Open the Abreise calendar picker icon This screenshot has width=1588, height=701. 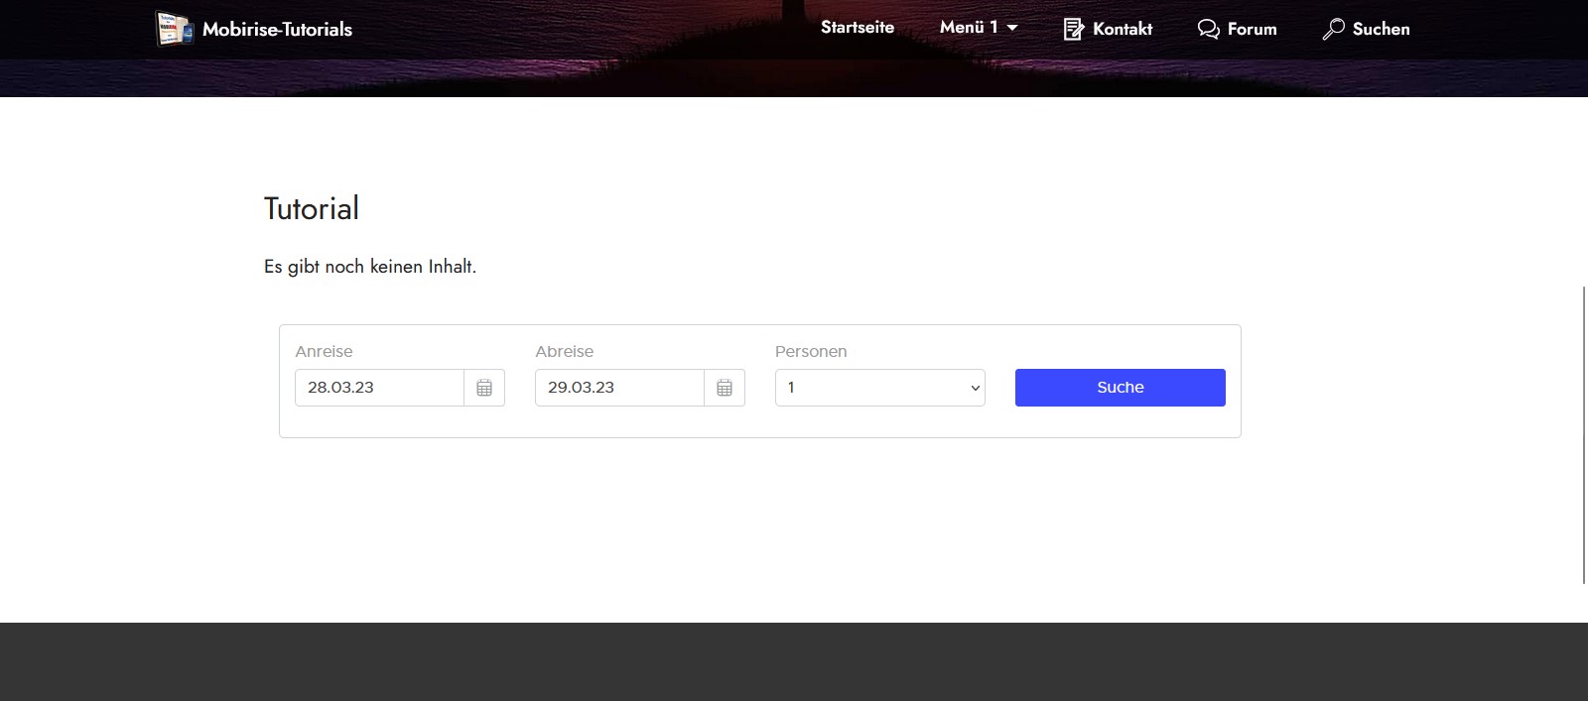pos(725,388)
